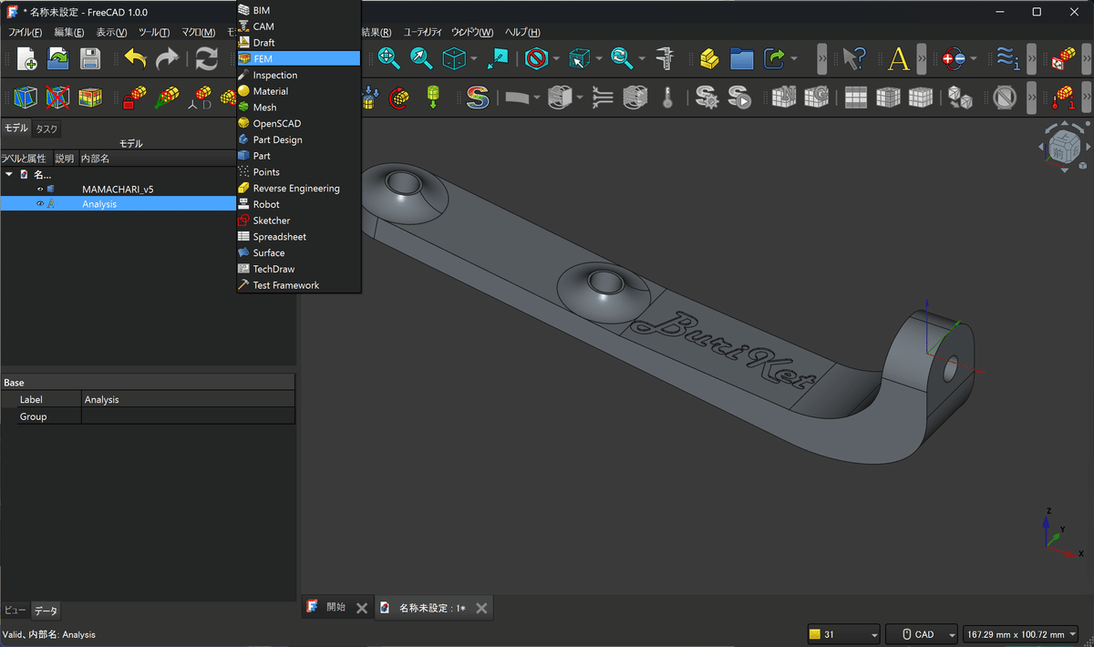Click the fixed boundary constraint lock icon

[135, 98]
